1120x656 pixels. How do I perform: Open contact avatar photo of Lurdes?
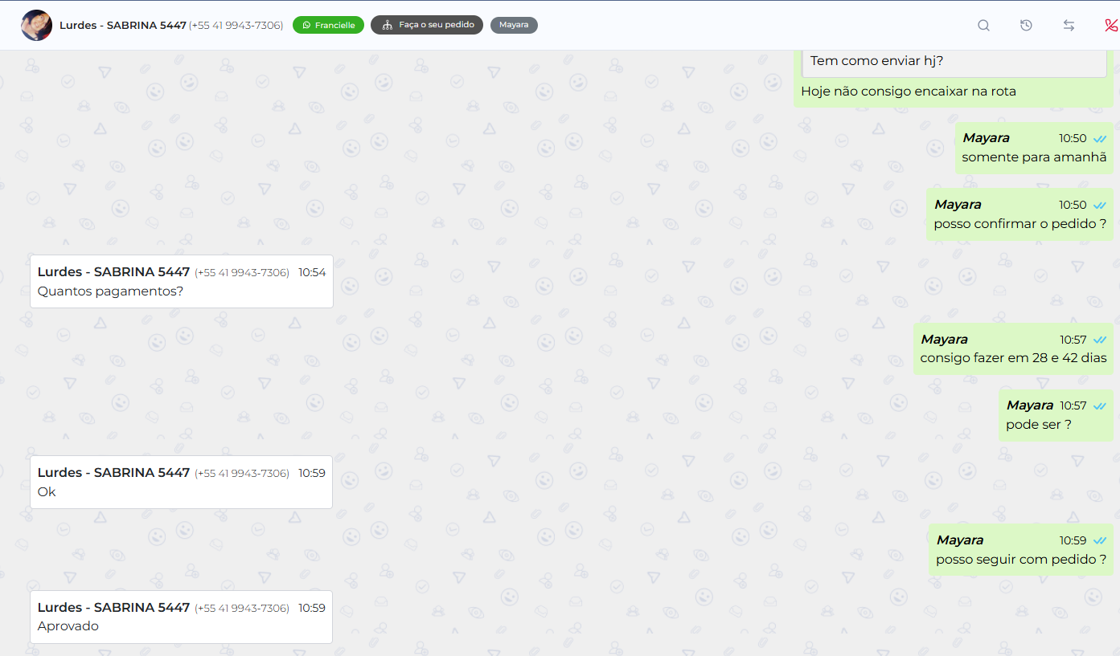[37, 26]
